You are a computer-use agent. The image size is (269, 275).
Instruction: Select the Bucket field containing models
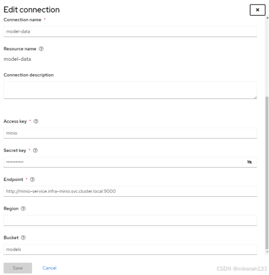click(x=130, y=249)
